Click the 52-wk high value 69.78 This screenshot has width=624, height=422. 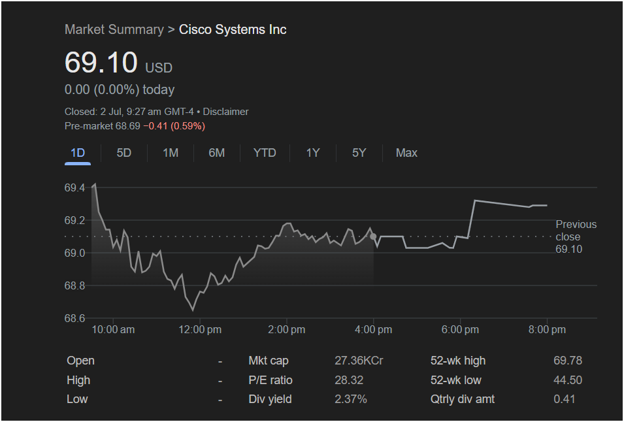coord(568,361)
